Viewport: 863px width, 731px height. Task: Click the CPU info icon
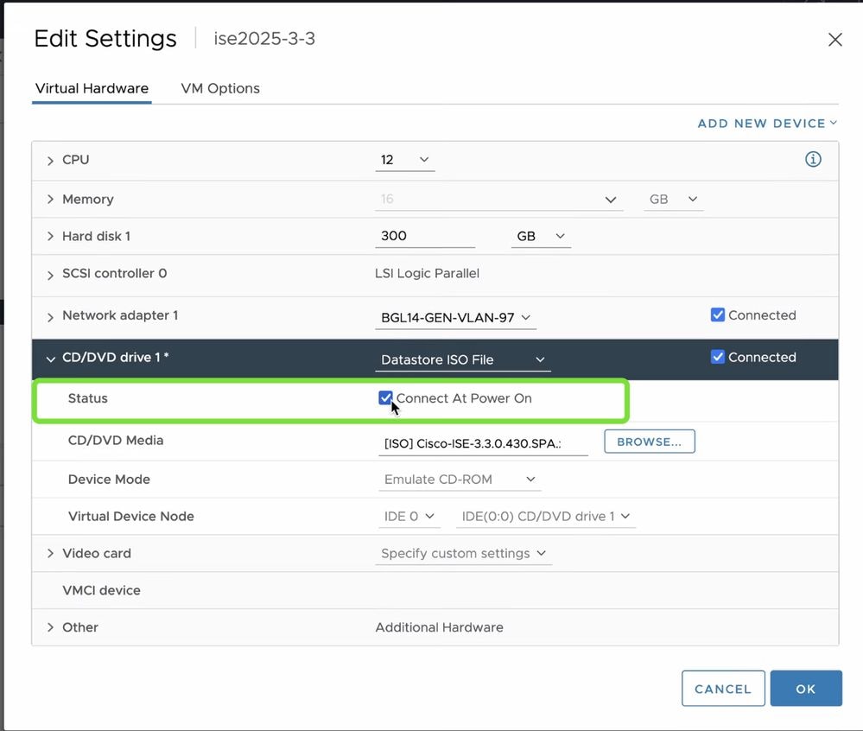[x=813, y=160]
